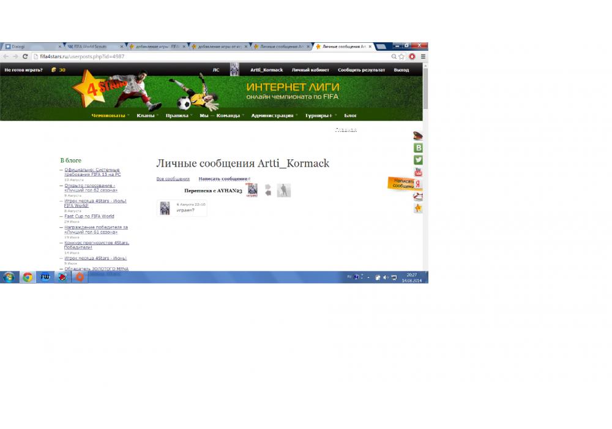The width and height of the screenshot is (612, 429).
Task: Open ЛС private messages link
Action: pos(216,70)
